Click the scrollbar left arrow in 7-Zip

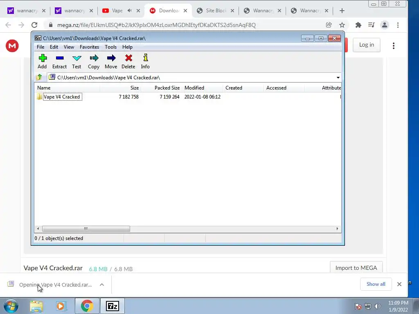coord(38,229)
